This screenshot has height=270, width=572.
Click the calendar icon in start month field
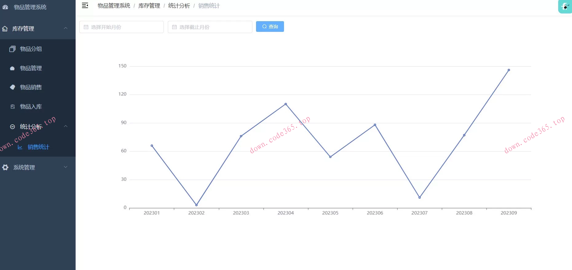tap(86, 27)
